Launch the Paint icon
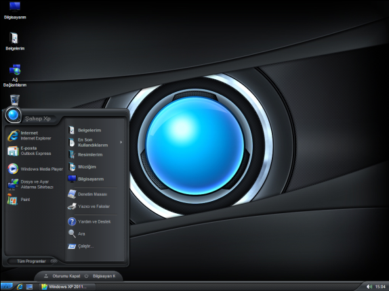Screen dimensions: 389x291 (x=12, y=200)
